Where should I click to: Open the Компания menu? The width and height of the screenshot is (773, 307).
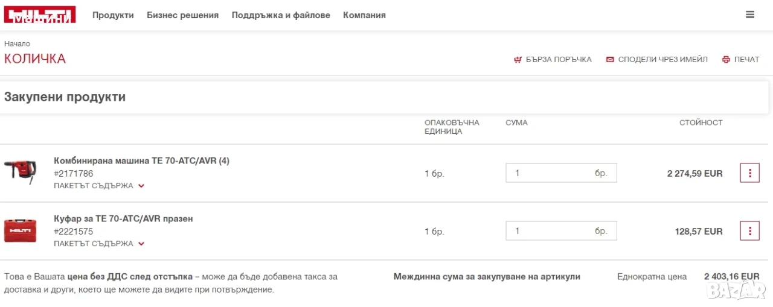[364, 15]
